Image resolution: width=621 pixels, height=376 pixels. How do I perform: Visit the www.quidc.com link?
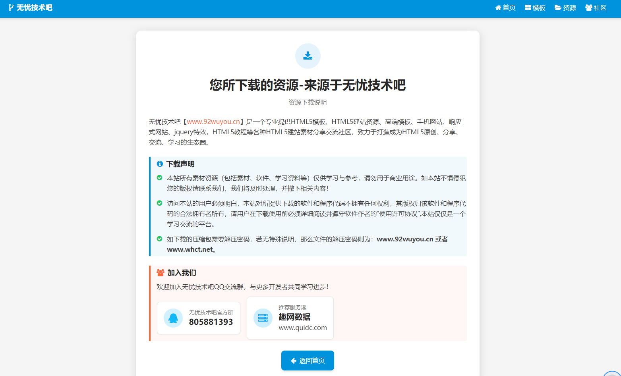pos(302,328)
